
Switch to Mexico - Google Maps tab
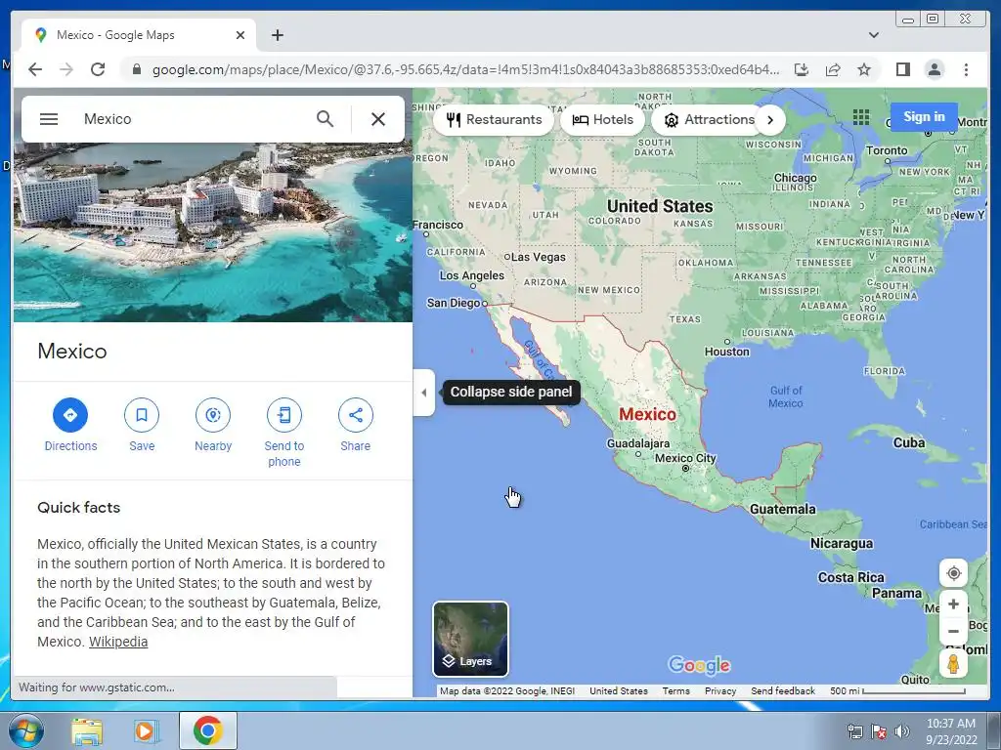(x=139, y=35)
